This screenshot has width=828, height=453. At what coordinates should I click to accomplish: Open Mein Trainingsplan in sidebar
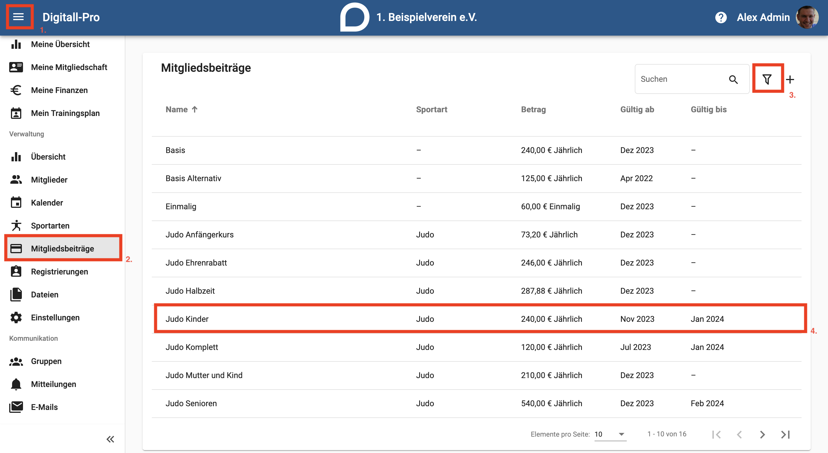(62, 113)
